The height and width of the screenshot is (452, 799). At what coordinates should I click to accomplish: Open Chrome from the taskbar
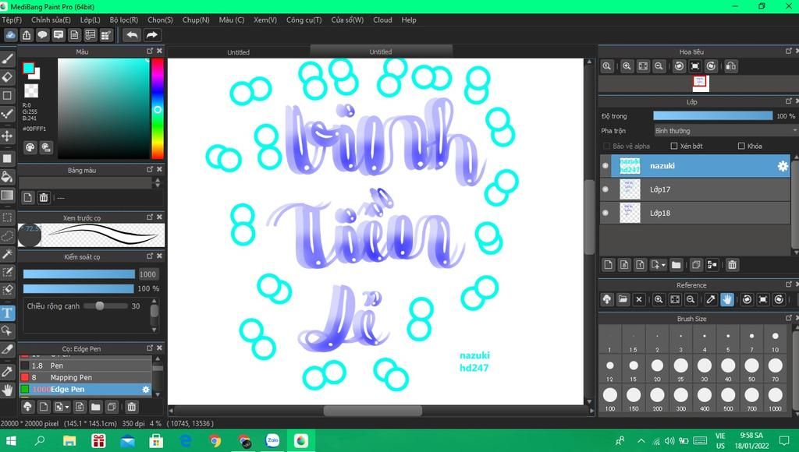click(x=215, y=441)
